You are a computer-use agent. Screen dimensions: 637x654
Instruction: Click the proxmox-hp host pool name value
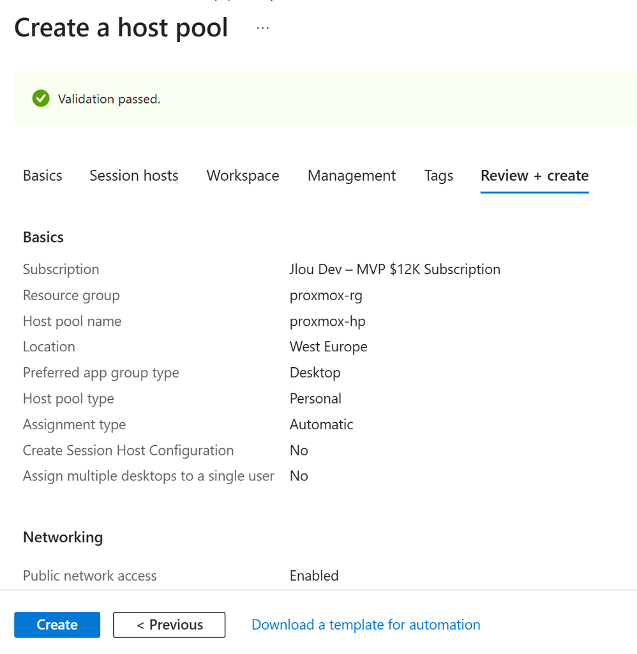tap(327, 321)
